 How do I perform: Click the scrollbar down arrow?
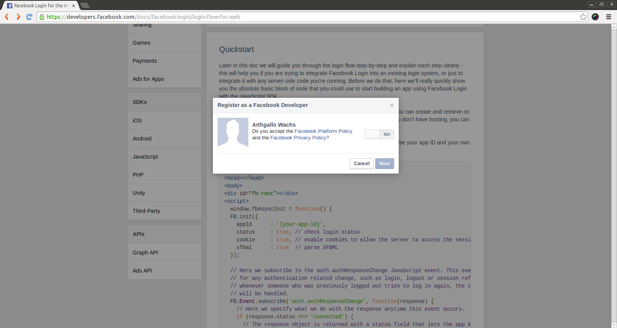click(614, 325)
